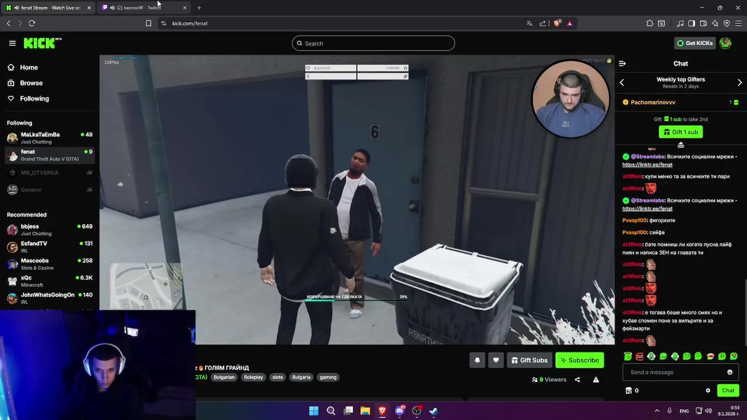The image size is (747, 420).
Task: Reload the page
Action: coord(32,23)
